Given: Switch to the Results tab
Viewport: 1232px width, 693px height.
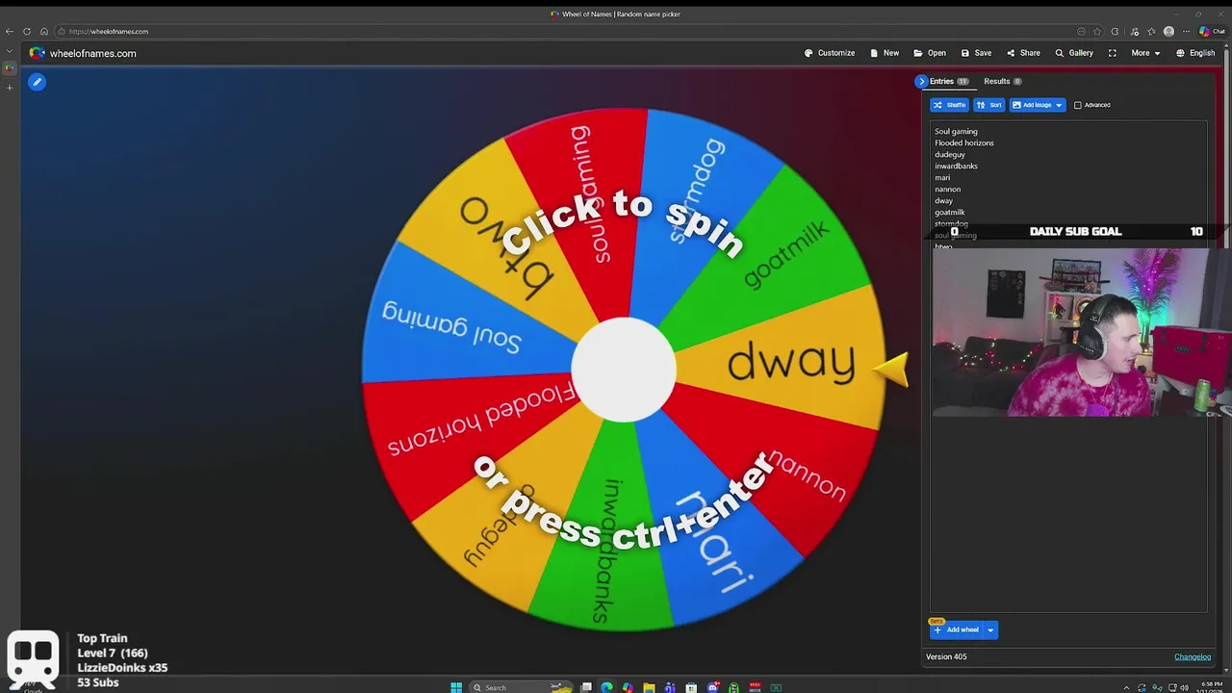Looking at the screenshot, I should point(1002,81).
